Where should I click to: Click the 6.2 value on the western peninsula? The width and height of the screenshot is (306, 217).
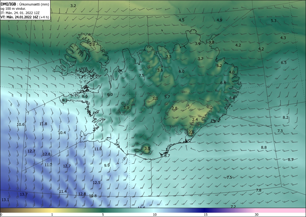[65, 100]
